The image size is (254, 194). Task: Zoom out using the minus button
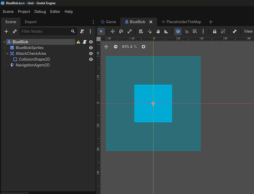click(116, 47)
